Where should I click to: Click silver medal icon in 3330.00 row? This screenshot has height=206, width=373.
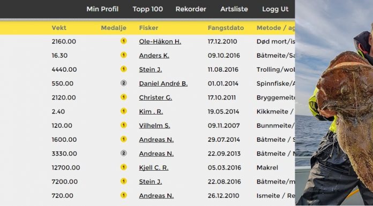tap(123, 153)
